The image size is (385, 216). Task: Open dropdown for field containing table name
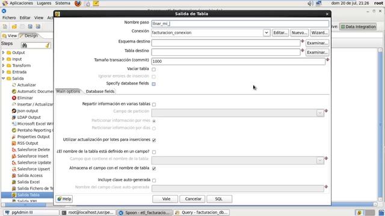click(x=320, y=160)
